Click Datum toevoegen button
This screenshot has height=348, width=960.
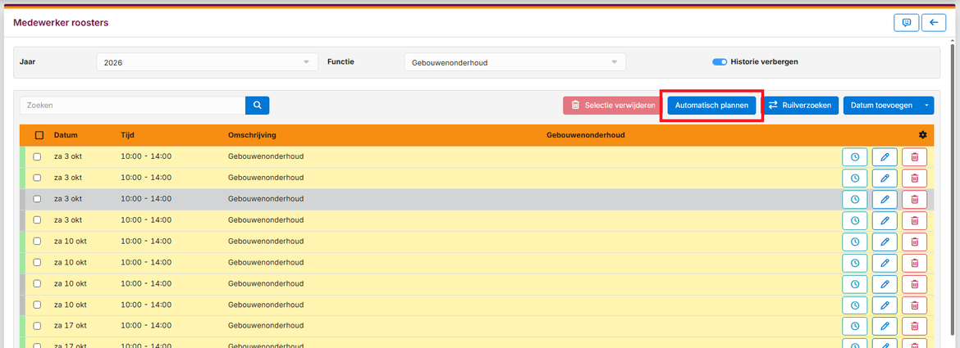coord(881,106)
